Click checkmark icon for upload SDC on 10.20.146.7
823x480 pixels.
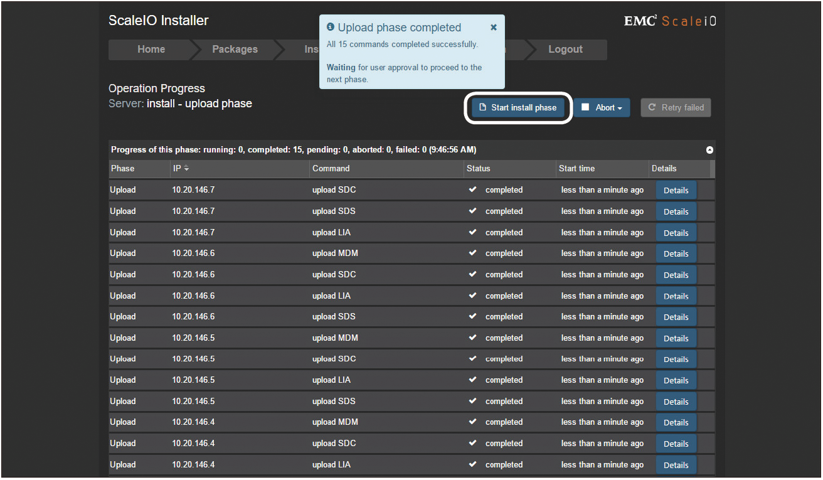[473, 189]
